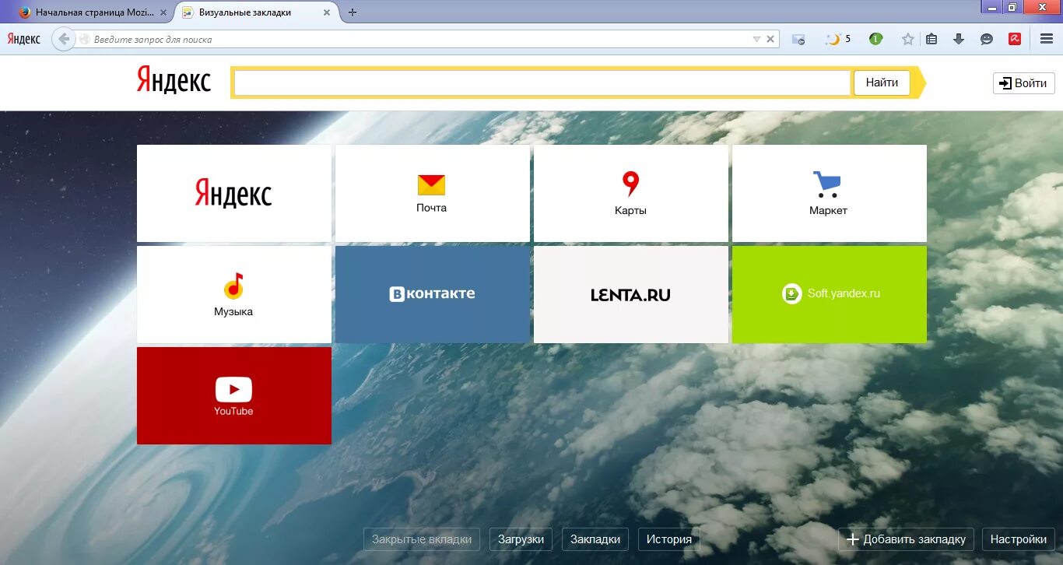Show bookmarks list icon in the toolbar
Image resolution: width=1063 pixels, height=565 pixels.
[932, 39]
